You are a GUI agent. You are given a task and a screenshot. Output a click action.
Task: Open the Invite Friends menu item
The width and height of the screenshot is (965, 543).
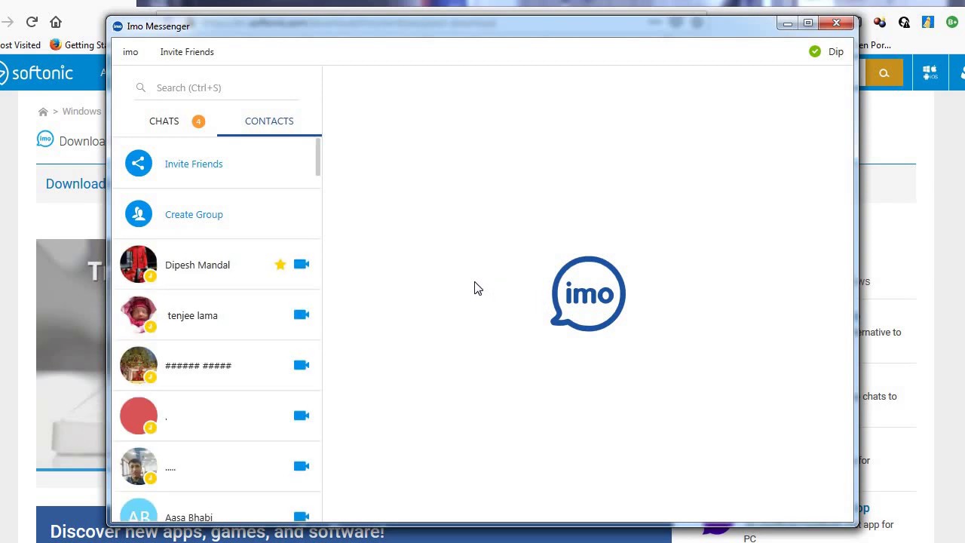(x=187, y=52)
